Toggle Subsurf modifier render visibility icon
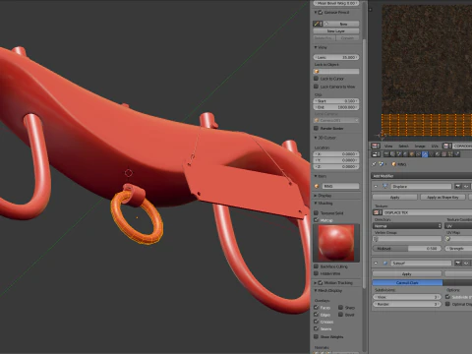Viewport: 472px width, 354px height. (x=457, y=263)
